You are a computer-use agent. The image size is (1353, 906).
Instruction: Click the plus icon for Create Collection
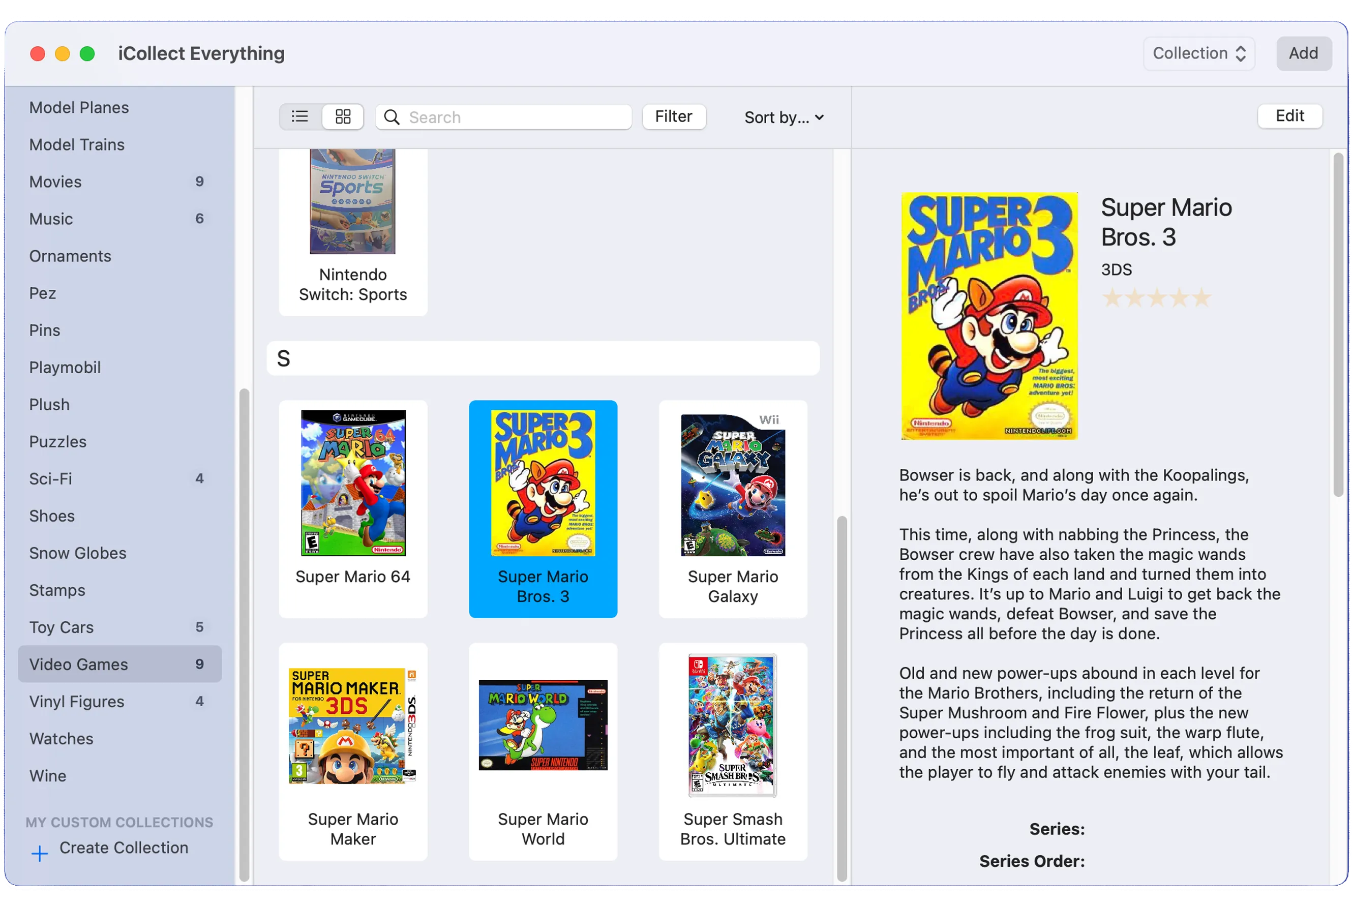pyautogui.click(x=39, y=854)
